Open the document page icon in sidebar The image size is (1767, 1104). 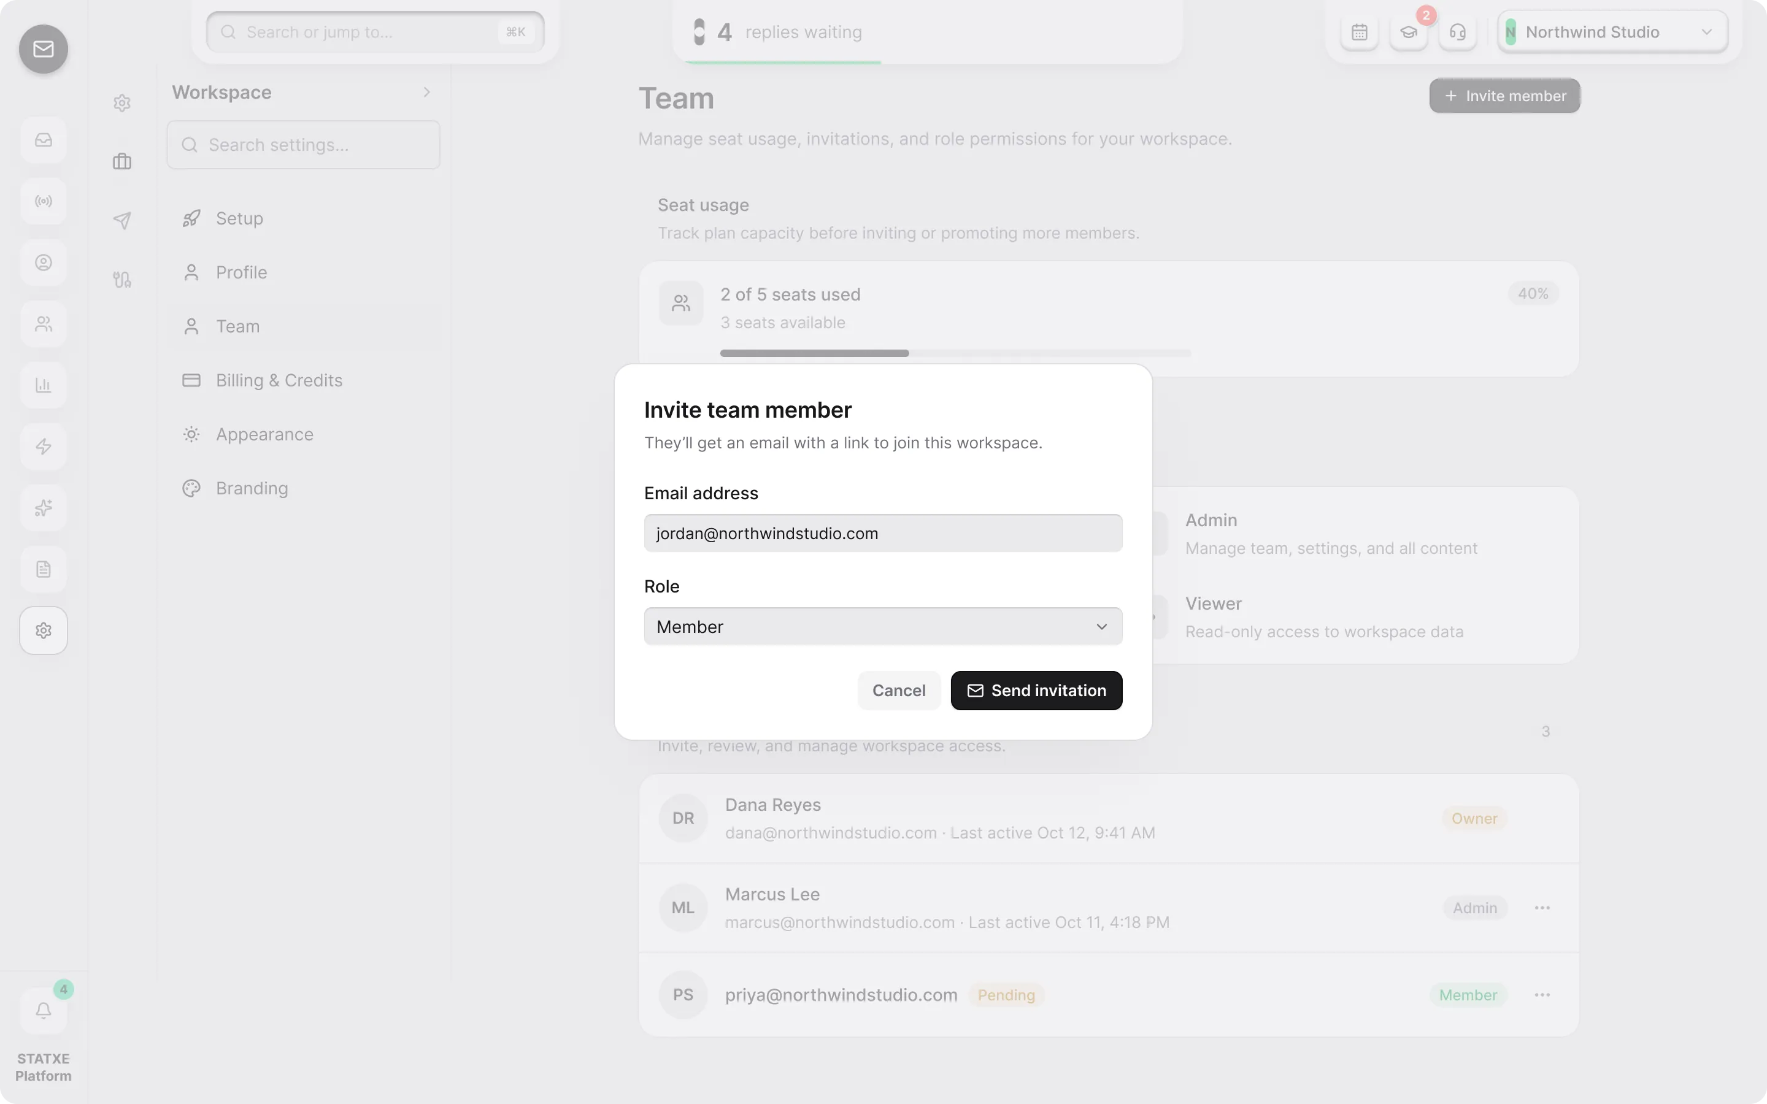point(43,569)
